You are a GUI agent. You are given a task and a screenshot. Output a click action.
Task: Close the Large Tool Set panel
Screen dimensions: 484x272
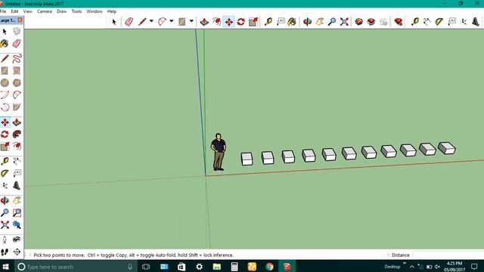point(20,20)
